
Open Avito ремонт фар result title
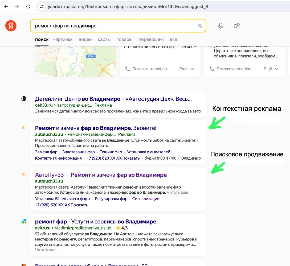click(x=96, y=222)
